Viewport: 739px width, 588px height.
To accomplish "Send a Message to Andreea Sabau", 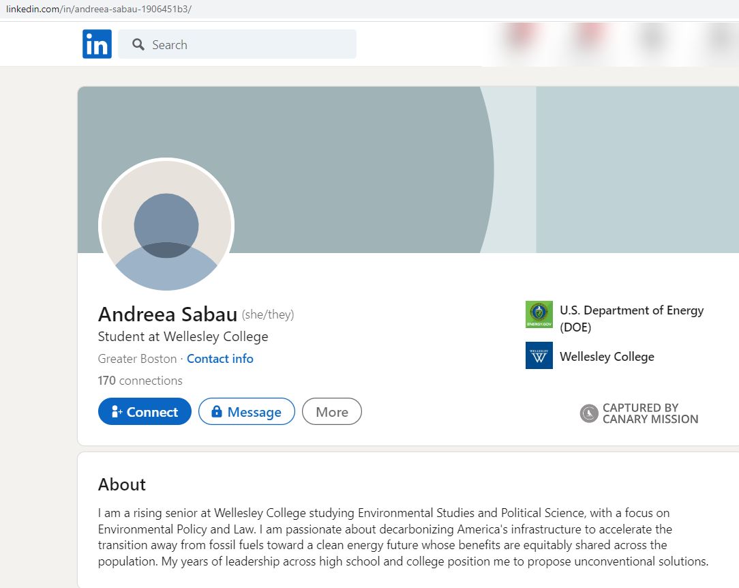I will 246,411.
